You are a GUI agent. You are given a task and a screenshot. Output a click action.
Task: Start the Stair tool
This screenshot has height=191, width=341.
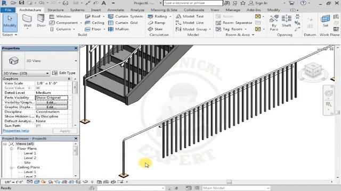click(x=155, y=29)
